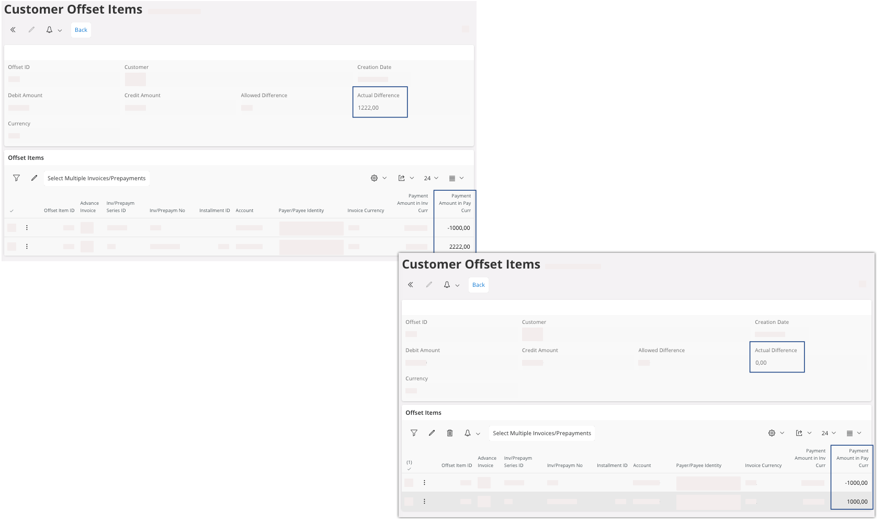Expand the 24 page-size dropdown in the upper-left window

tap(431, 178)
